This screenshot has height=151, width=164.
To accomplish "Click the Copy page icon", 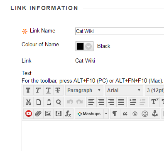I will click(38, 102).
